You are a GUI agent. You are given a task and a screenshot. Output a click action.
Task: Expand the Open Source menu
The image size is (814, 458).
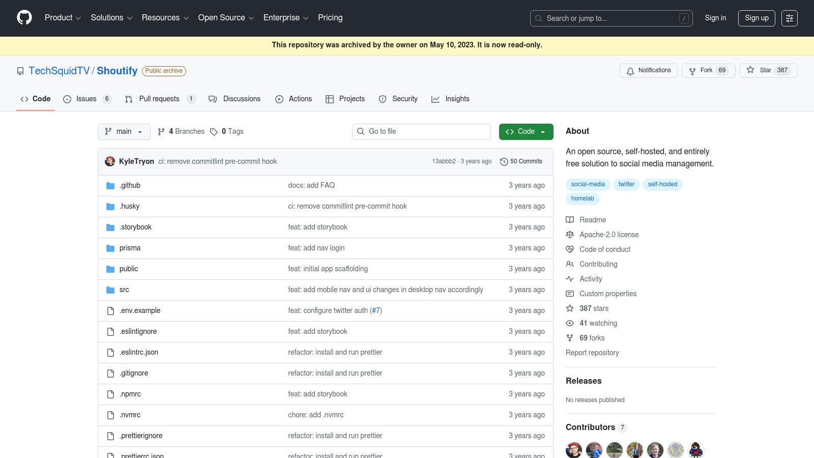coord(226,18)
